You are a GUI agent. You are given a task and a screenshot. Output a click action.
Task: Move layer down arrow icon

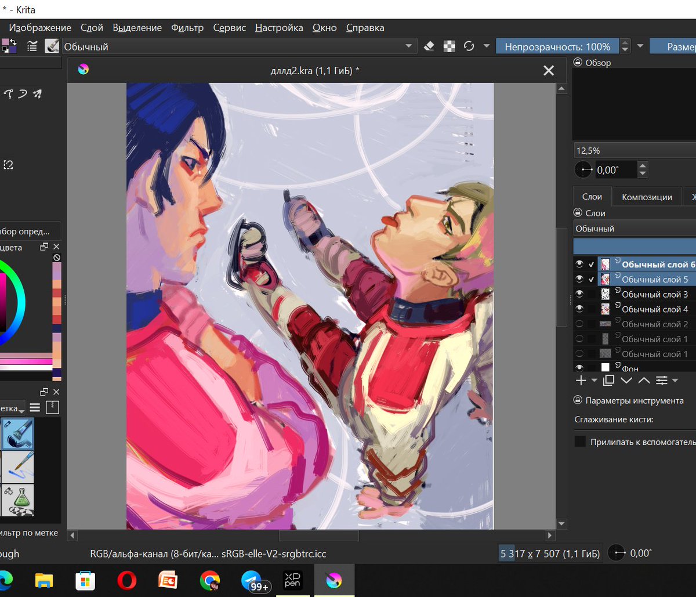(626, 381)
